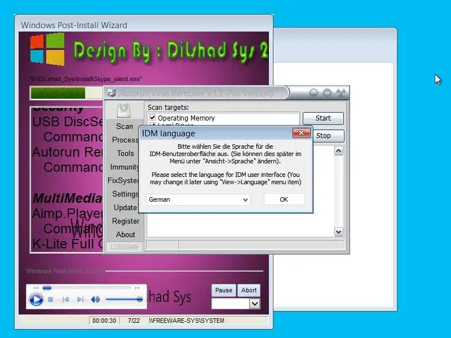Click Start in Autorun Virus Remover
Screen dimensions: 451x338
pos(323,118)
